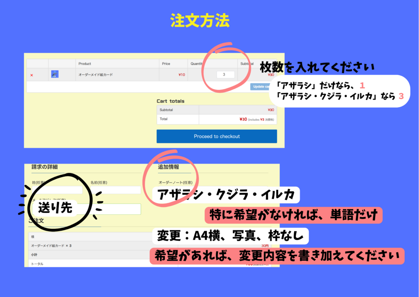The image size is (419, 297).
Task: Click the ¥10 price value
Action: point(182,75)
